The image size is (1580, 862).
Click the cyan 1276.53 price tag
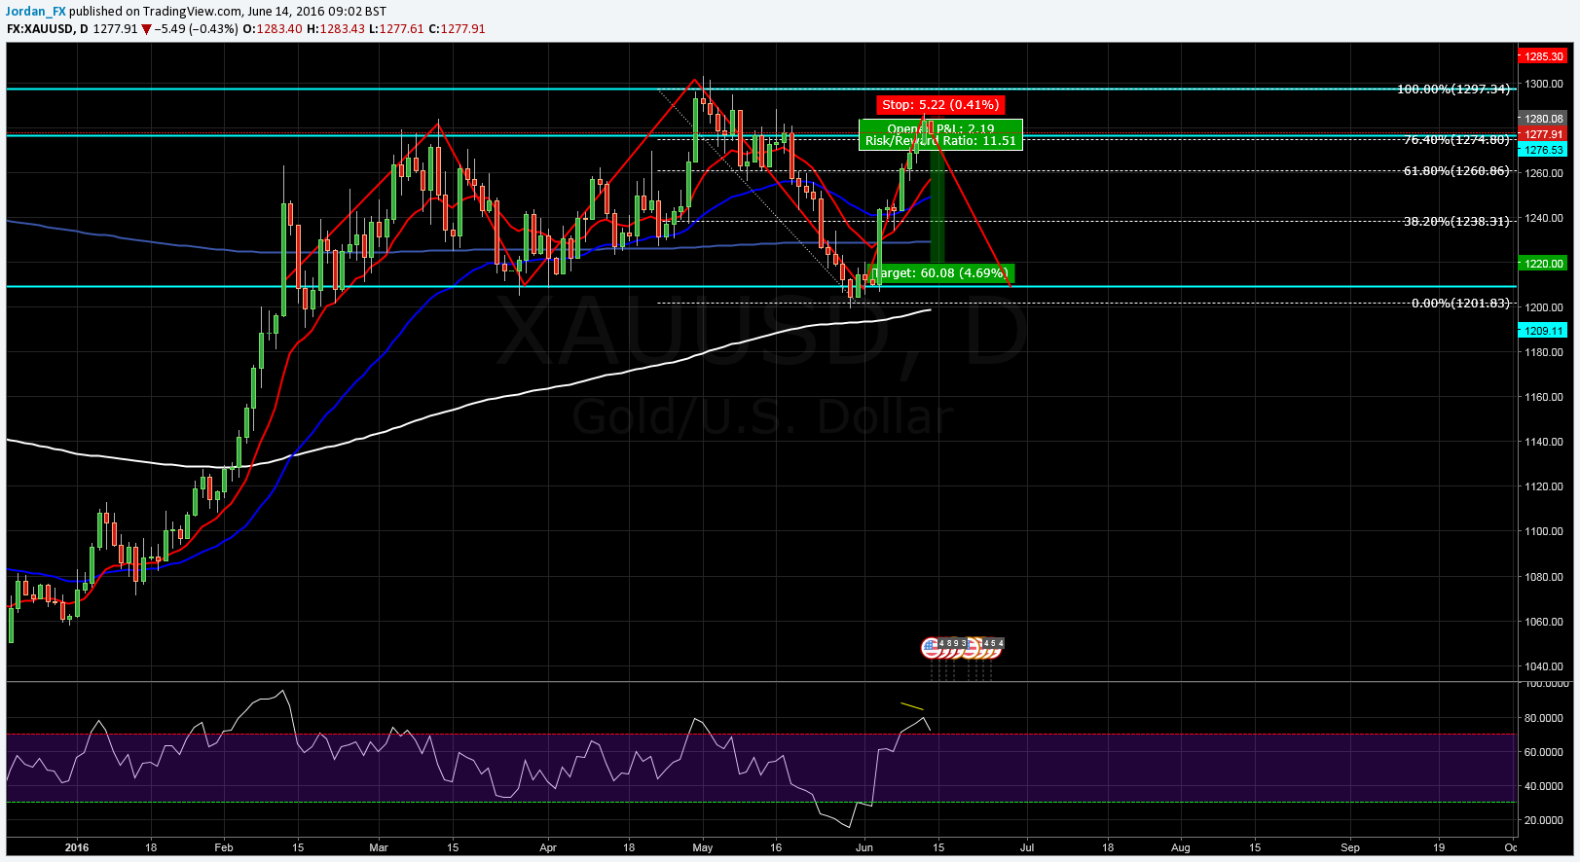click(x=1544, y=150)
